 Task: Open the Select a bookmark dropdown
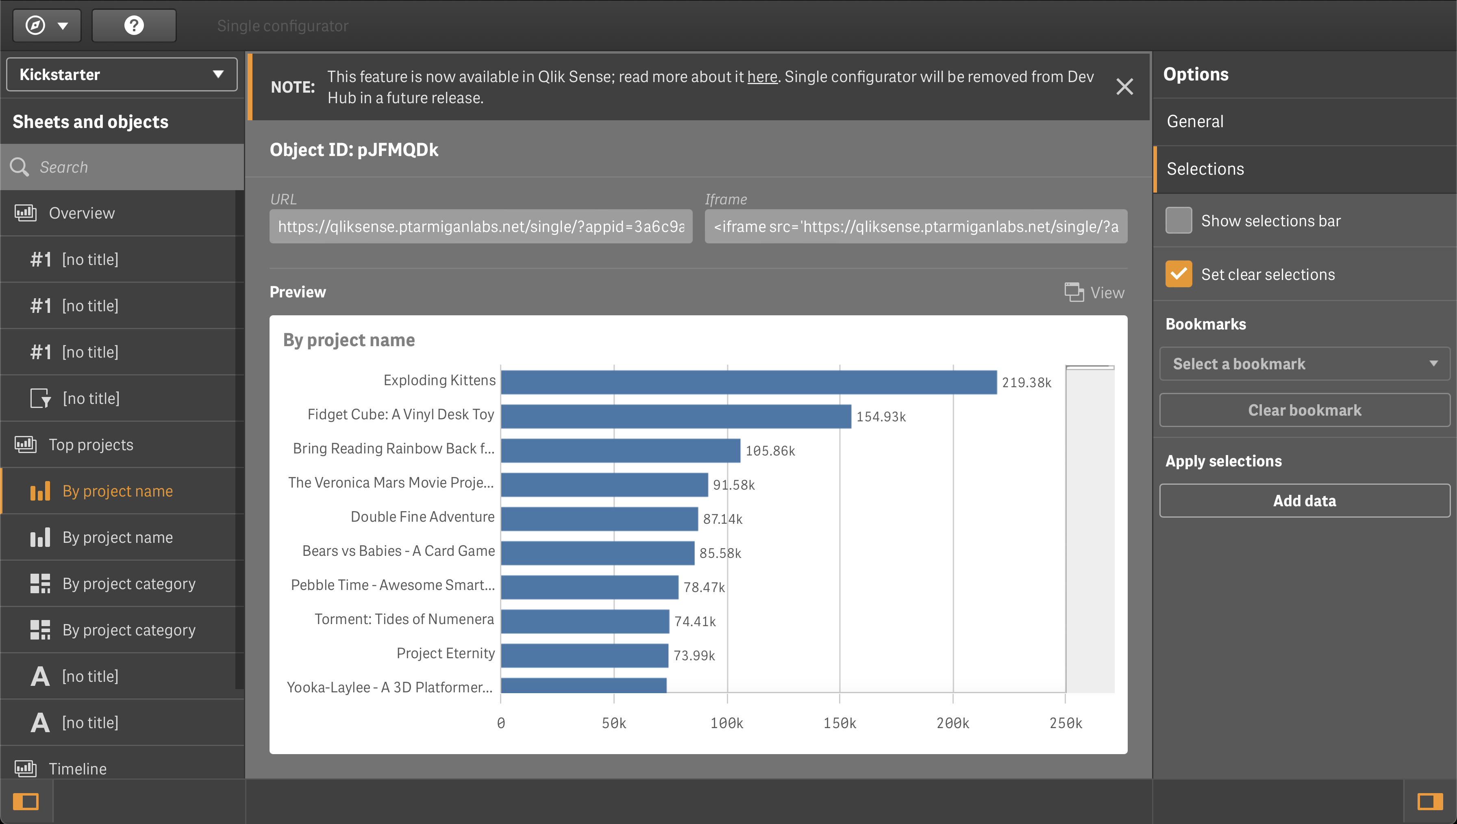(1304, 364)
